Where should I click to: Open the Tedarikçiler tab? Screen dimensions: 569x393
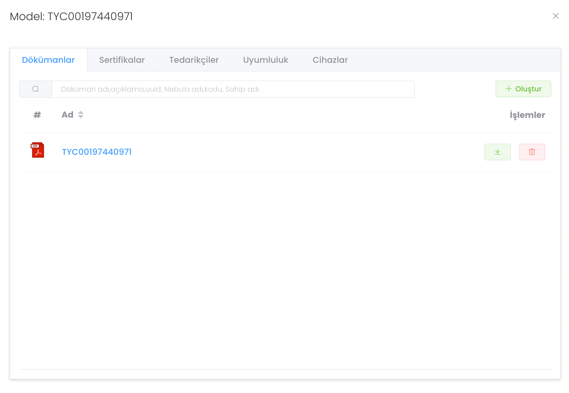pyautogui.click(x=194, y=60)
